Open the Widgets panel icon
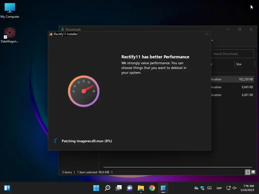 (x=7, y=188)
